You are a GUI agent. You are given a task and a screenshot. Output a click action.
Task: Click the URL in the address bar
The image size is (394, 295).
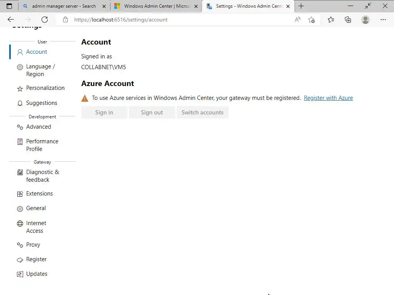pyautogui.click(x=120, y=20)
